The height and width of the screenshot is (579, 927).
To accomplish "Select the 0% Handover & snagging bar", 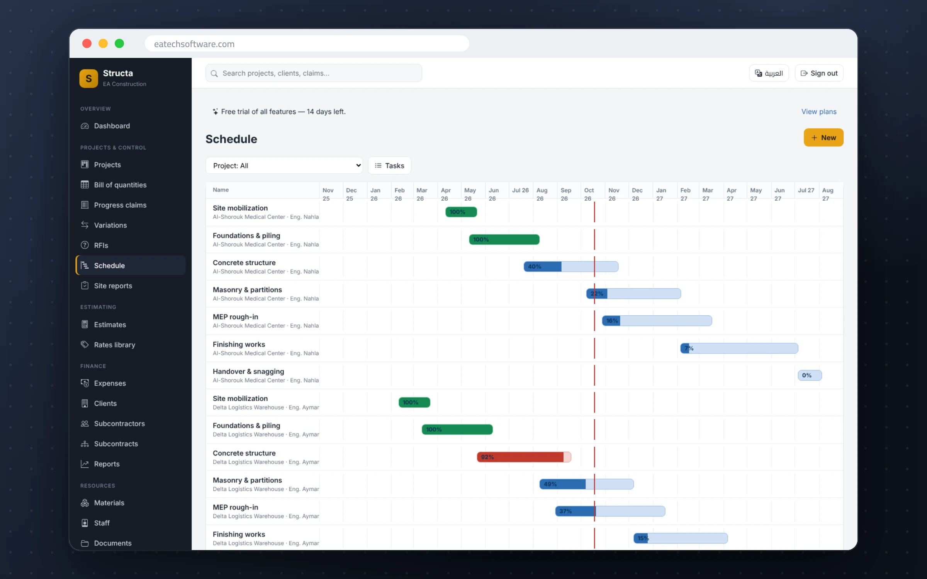I will pos(810,375).
